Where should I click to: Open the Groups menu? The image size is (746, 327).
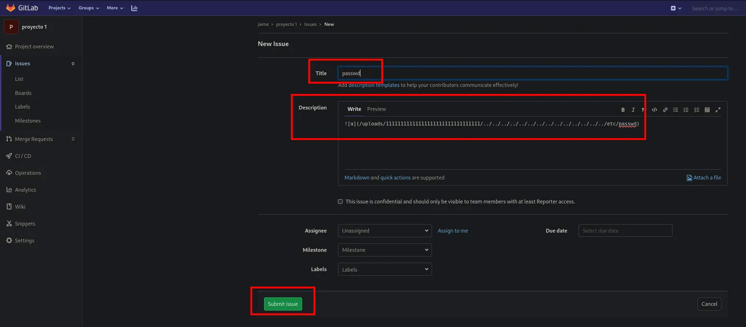[88, 8]
